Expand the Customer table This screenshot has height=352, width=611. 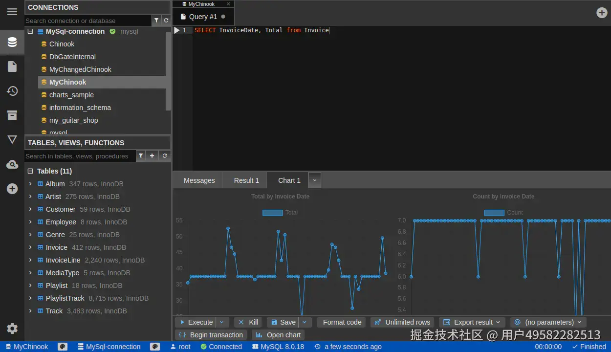point(30,209)
